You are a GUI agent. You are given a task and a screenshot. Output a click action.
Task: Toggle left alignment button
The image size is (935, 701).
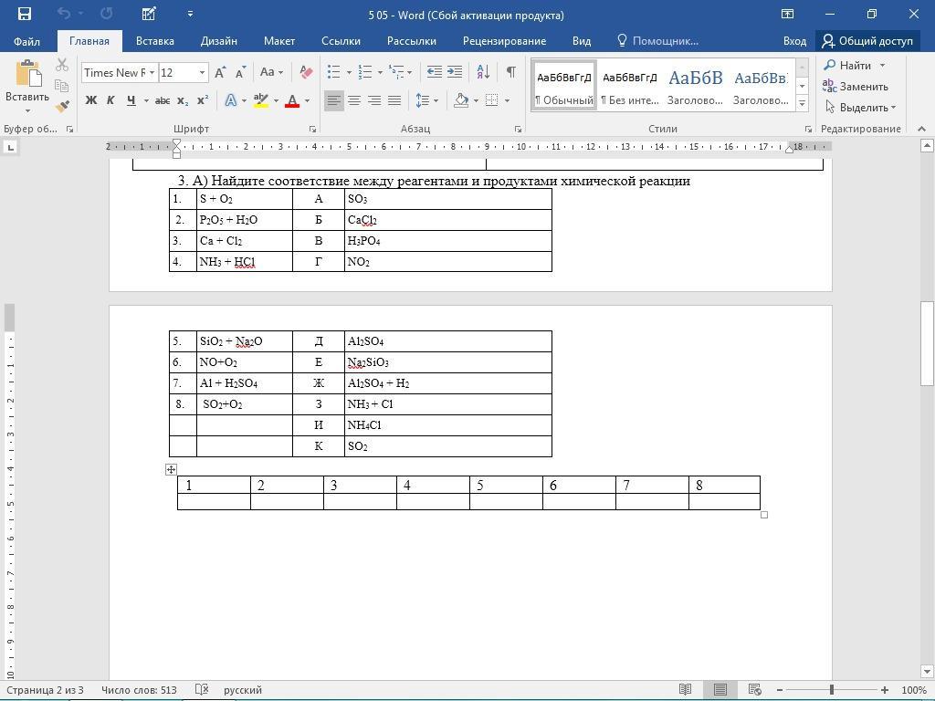pyautogui.click(x=334, y=100)
